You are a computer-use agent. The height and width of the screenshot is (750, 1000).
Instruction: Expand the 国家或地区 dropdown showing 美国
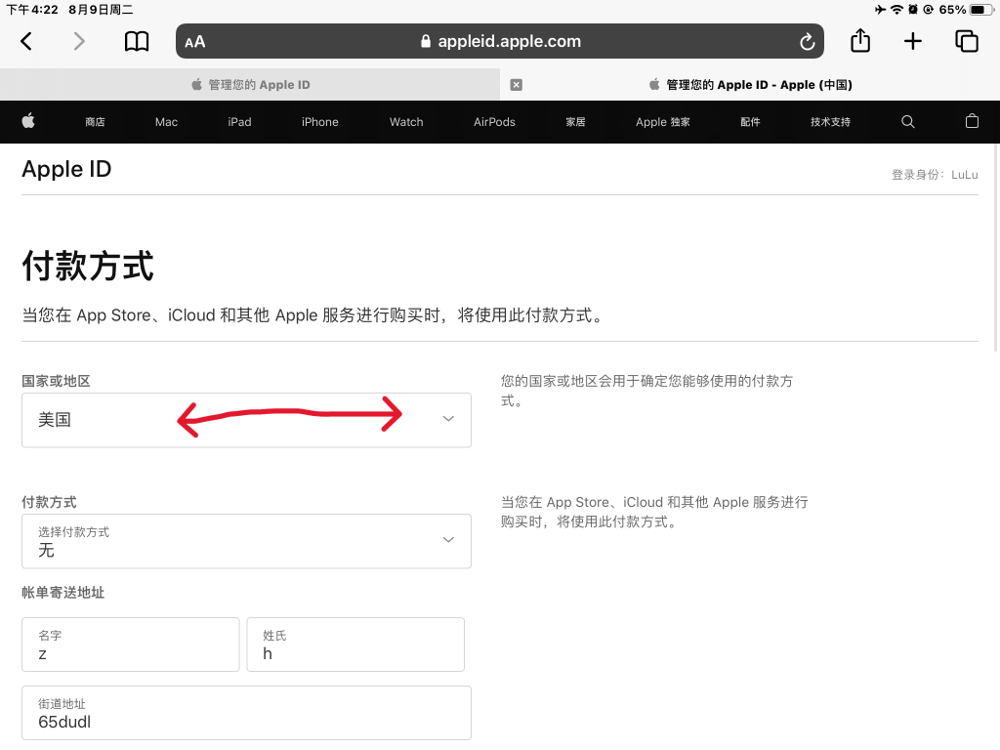246,420
